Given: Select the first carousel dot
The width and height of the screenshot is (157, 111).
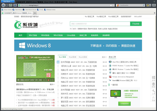Looking at the screenshot, I should [44, 80].
